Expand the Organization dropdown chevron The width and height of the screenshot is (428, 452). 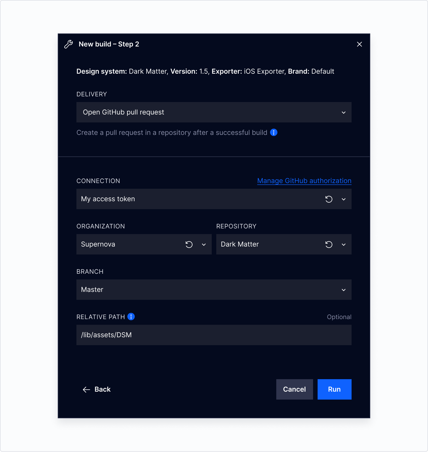click(204, 245)
